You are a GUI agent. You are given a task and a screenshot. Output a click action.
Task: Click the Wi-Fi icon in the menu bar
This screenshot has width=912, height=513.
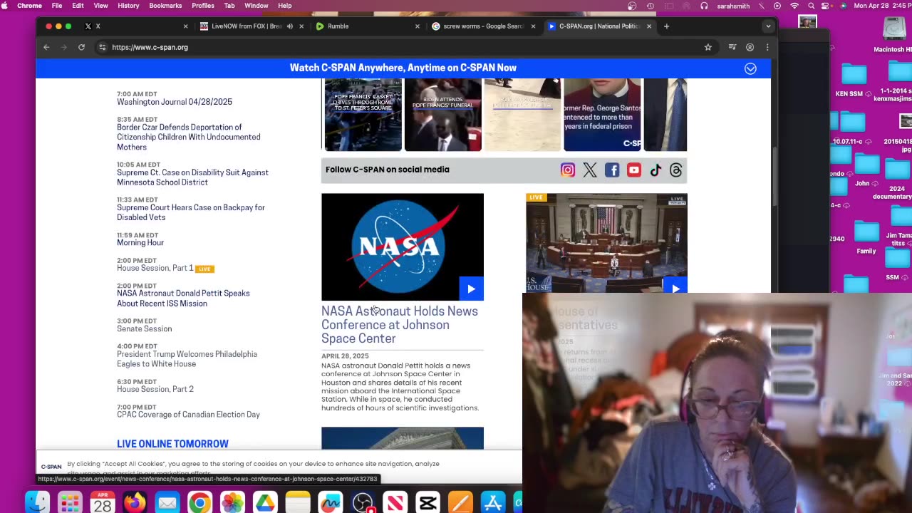[794, 6]
